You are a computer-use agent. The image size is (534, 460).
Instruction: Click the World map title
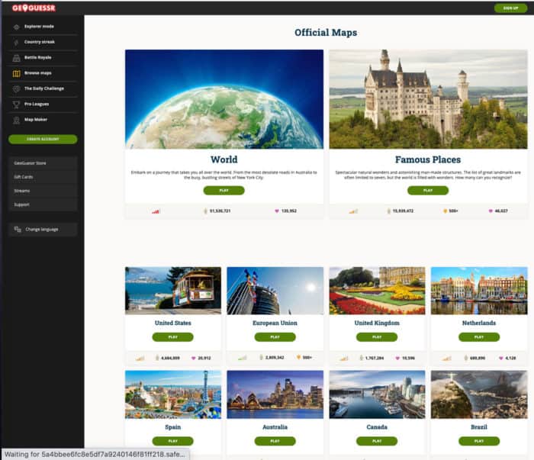[x=224, y=159]
